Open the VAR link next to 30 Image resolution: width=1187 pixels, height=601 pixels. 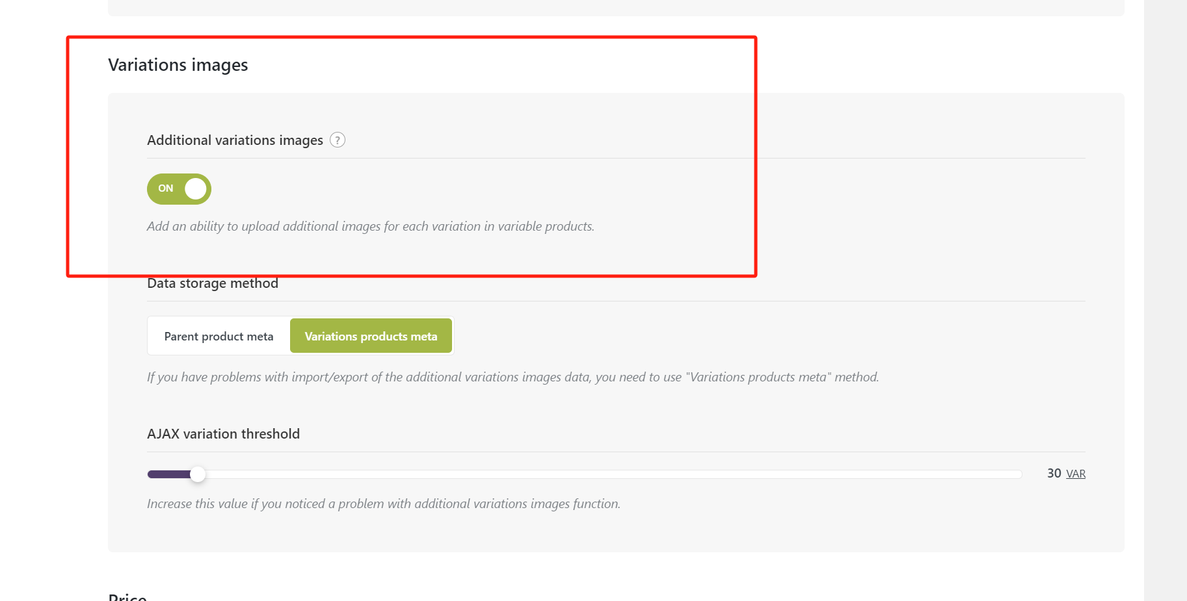1076,474
